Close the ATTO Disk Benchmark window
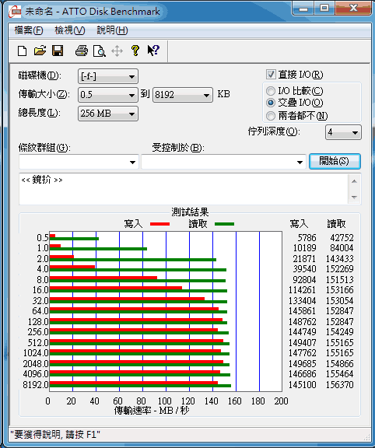Screen dimensions: 375x448 point(354,9)
